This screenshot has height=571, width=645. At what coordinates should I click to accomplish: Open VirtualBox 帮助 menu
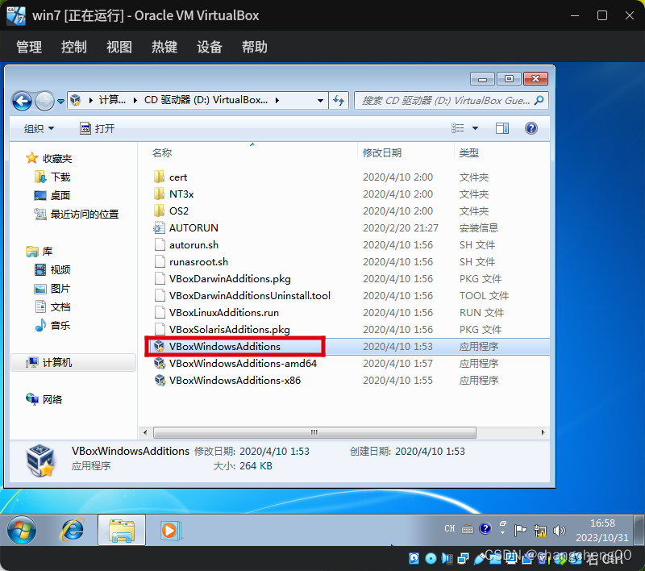coord(255,47)
